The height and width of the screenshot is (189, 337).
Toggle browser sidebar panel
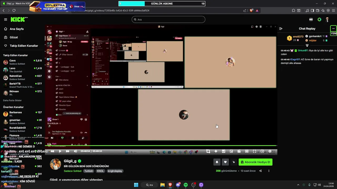(312, 10)
